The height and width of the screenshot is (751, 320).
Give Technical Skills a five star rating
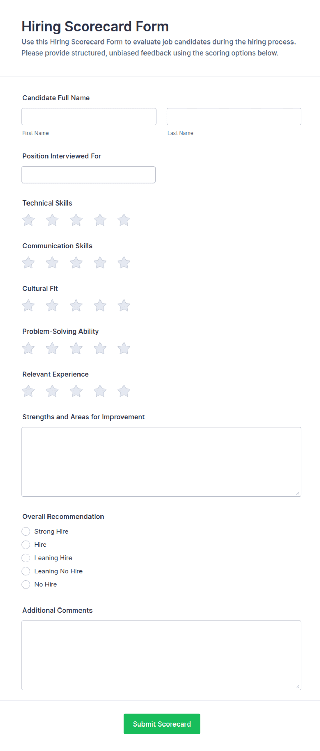click(x=124, y=220)
